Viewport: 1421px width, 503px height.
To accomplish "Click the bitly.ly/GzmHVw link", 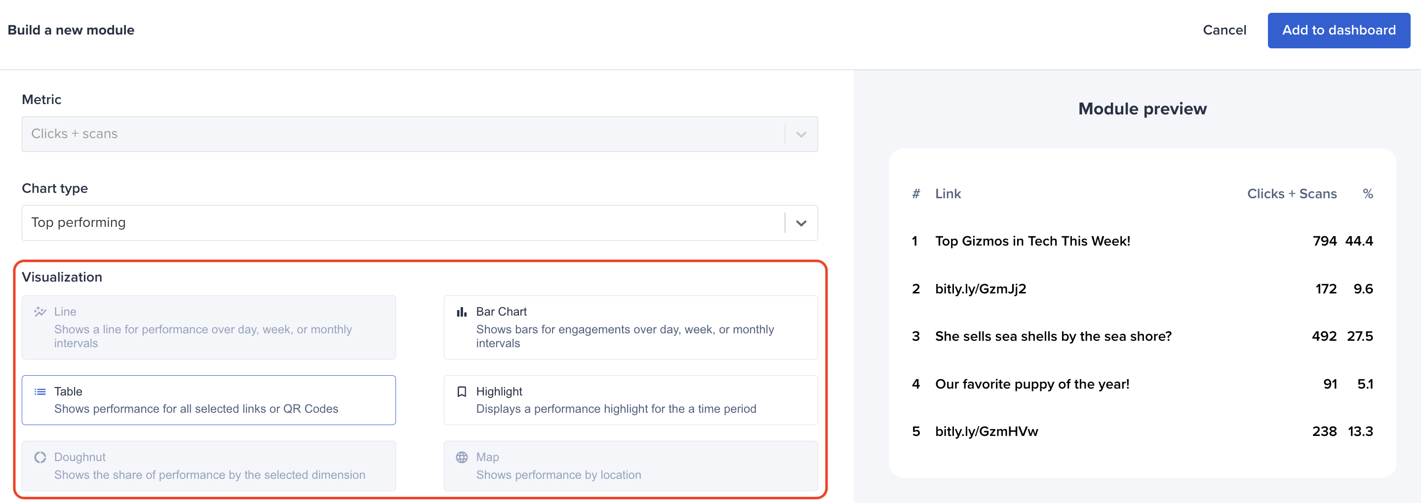I will click(x=987, y=431).
